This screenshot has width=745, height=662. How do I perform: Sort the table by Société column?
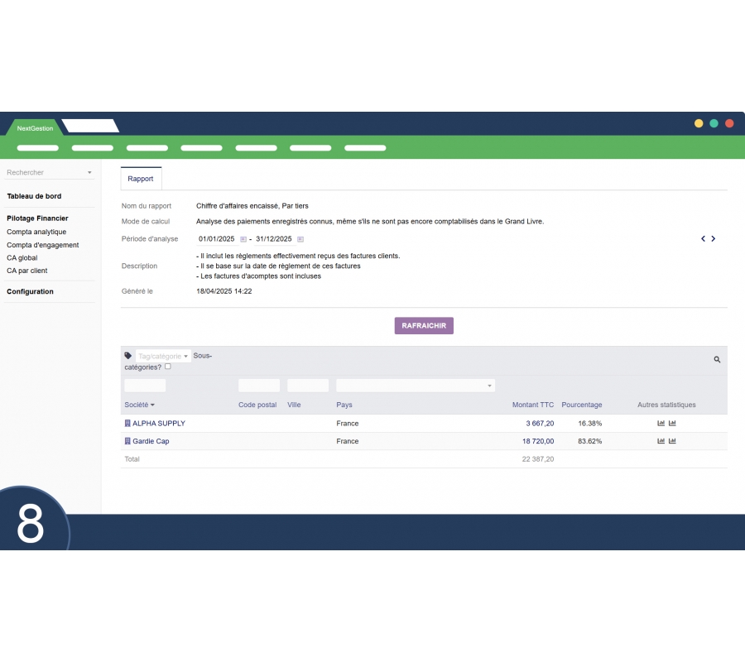point(139,405)
